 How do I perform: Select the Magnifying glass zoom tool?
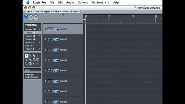click(x=27, y=64)
